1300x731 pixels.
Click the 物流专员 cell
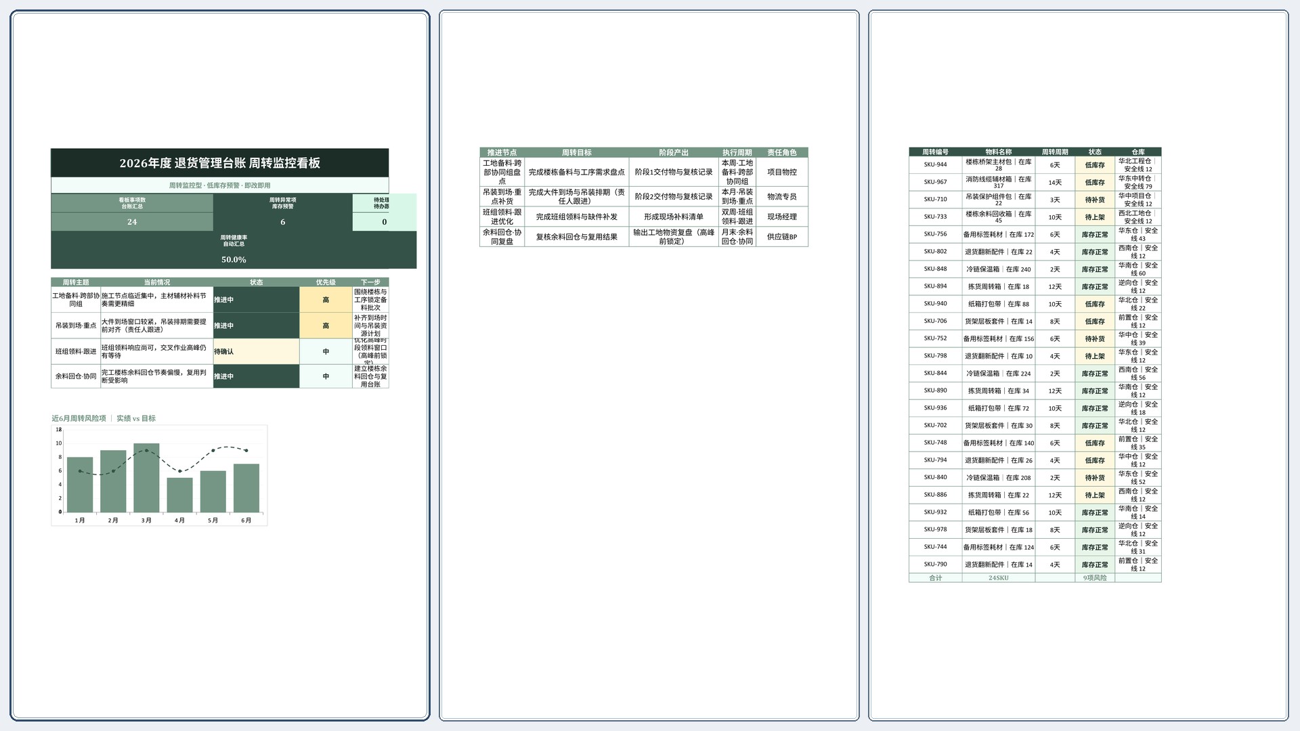tap(782, 197)
